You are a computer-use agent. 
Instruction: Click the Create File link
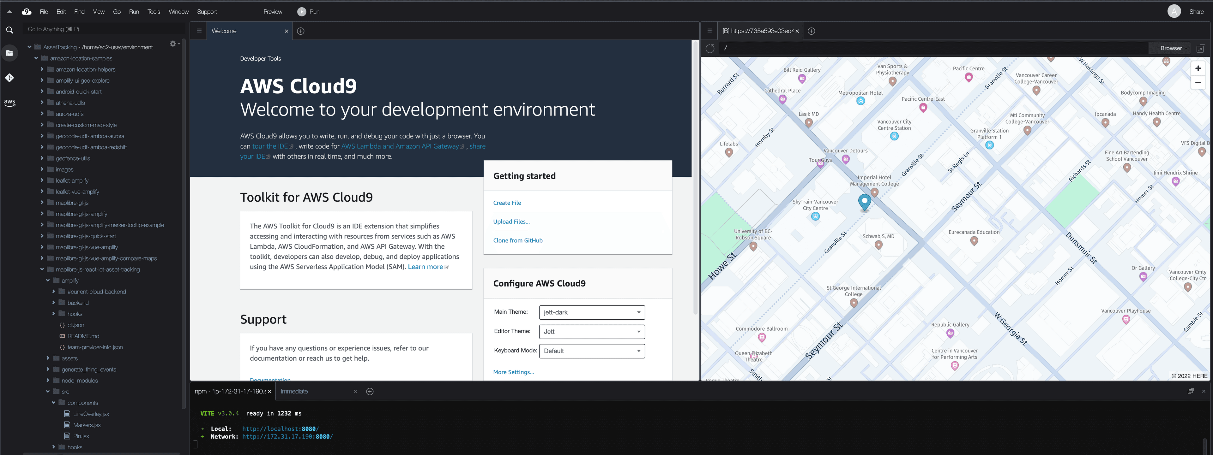(x=507, y=203)
